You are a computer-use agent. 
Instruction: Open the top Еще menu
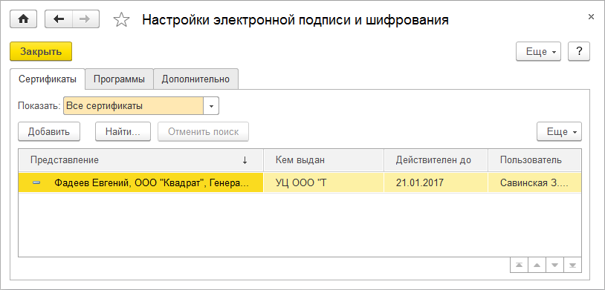tap(538, 52)
